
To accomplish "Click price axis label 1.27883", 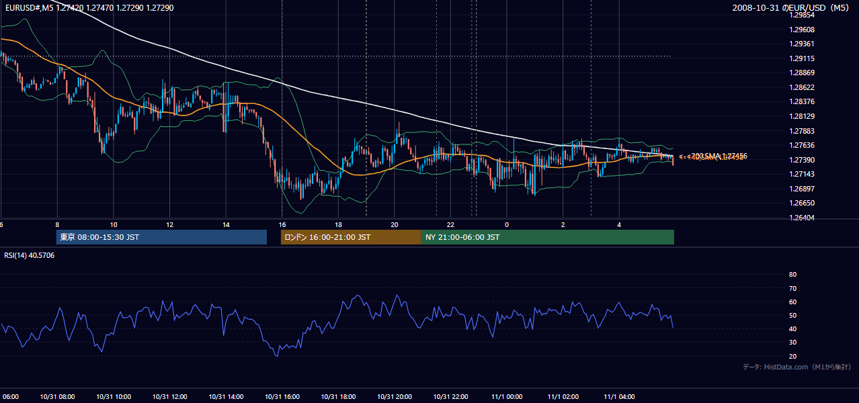I will point(802,131).
